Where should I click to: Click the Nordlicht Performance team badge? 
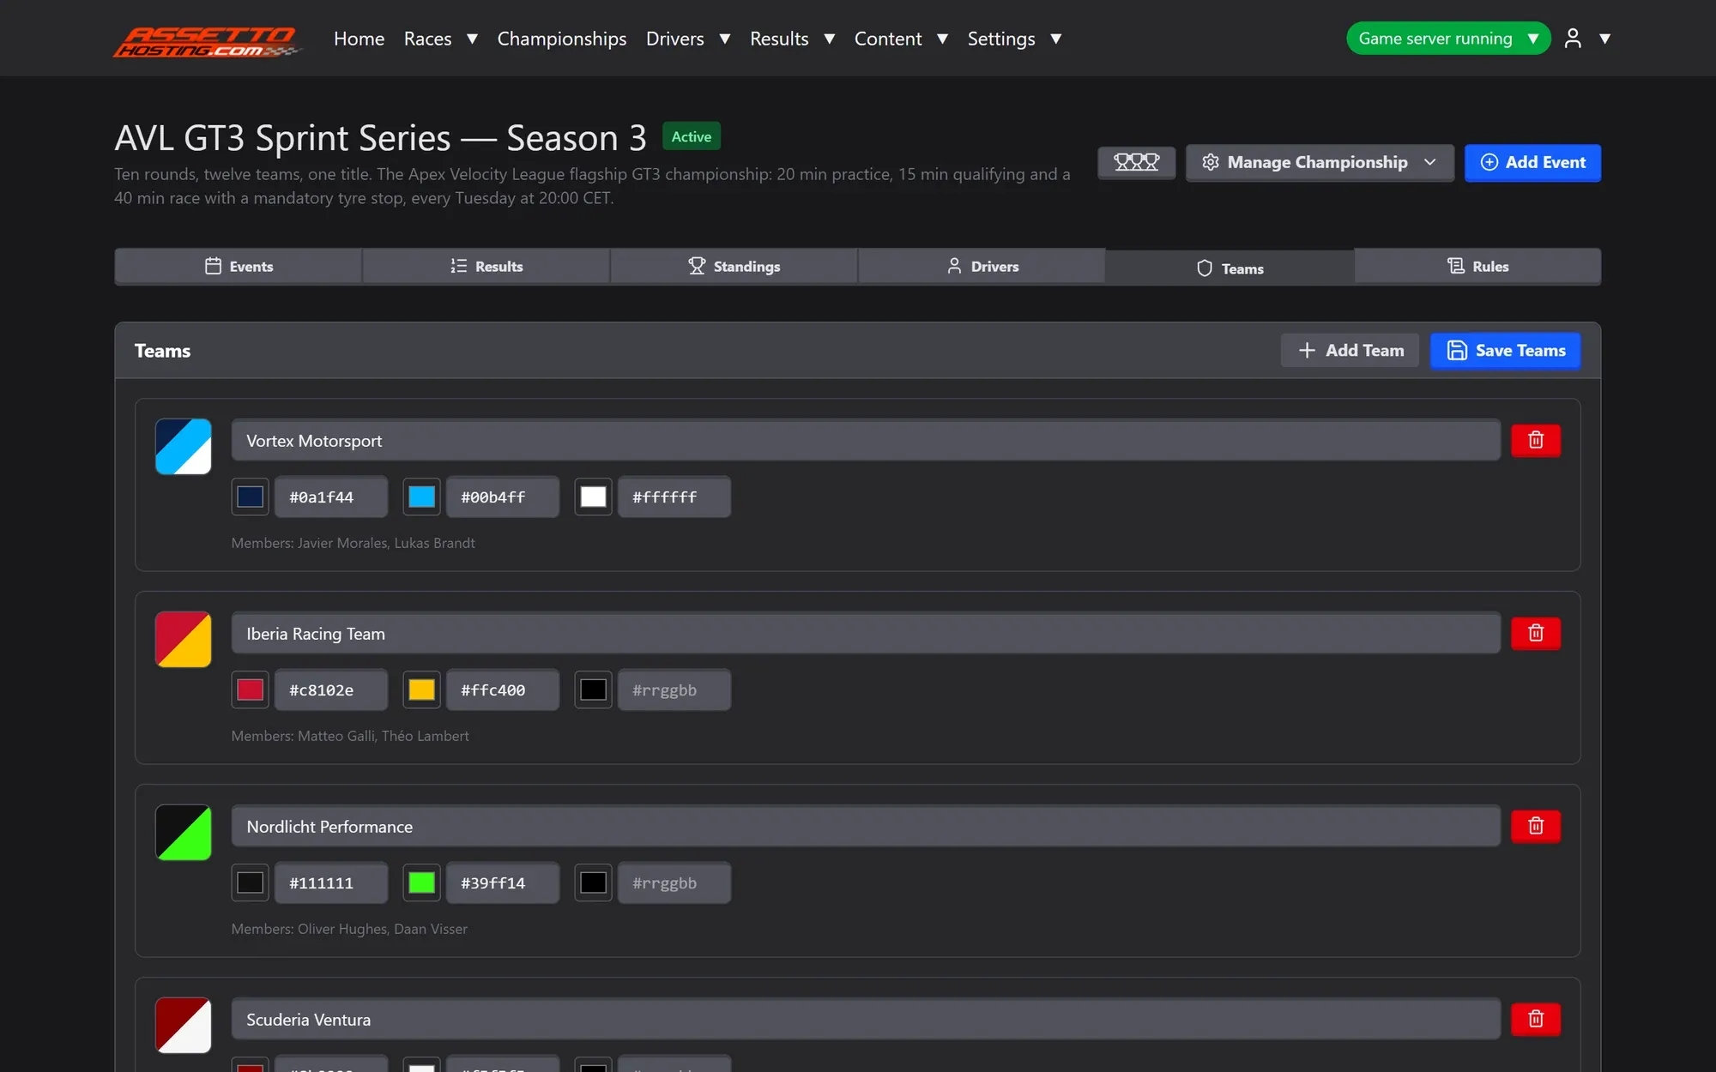[x=184, y=833]
